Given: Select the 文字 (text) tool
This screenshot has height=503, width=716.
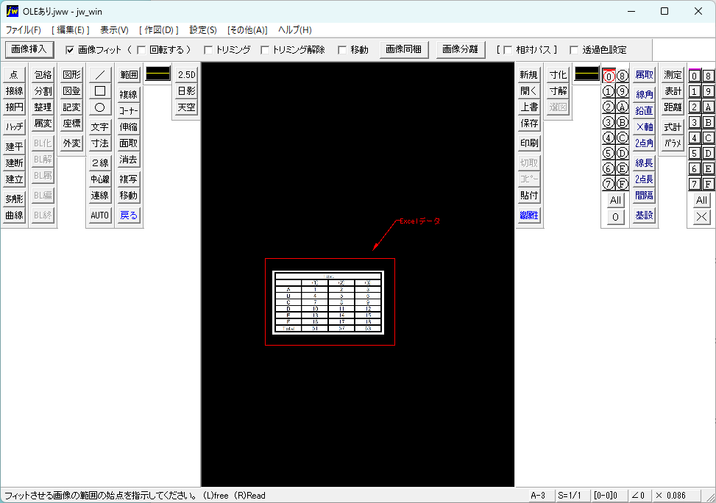Looking at the screenshot, I should [x=99, y=126].
